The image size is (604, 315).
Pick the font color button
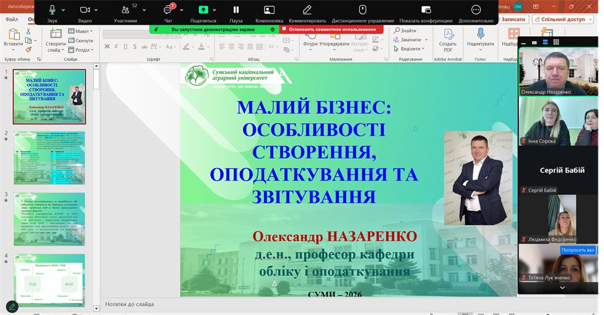click(200, 47)
